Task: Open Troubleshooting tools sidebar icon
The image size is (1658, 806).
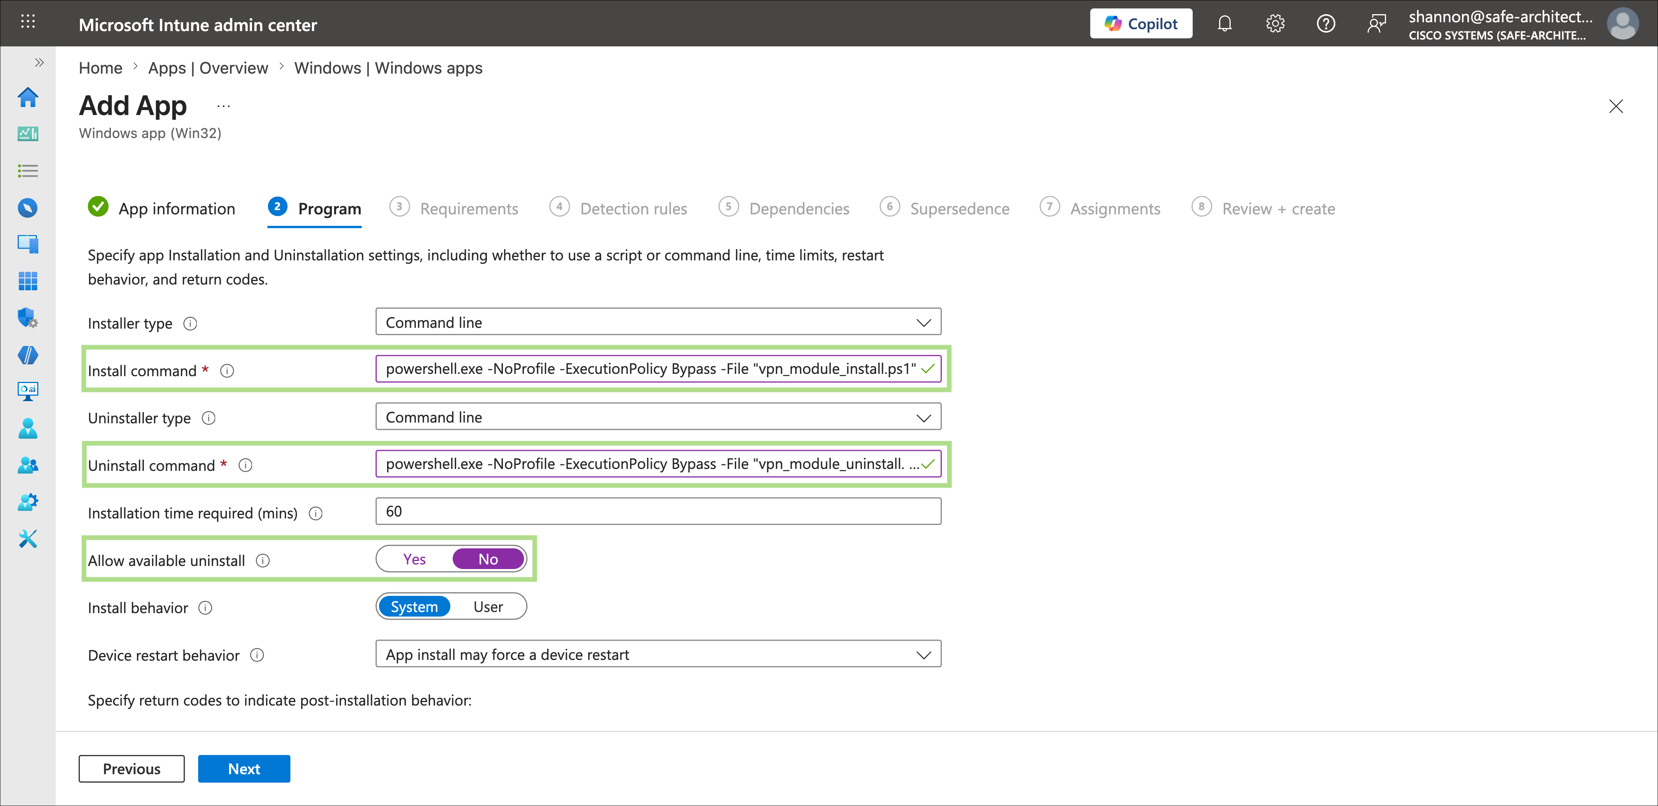Action: (x=28, y=538)
